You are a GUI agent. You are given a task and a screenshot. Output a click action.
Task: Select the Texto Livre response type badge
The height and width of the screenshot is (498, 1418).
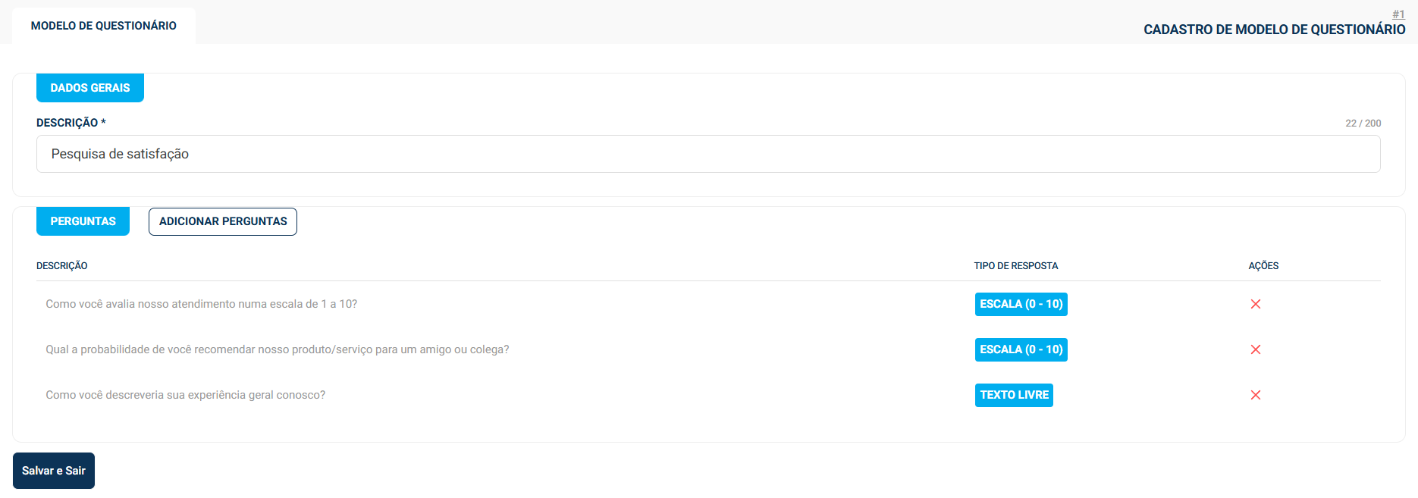tap(1014, 395)
